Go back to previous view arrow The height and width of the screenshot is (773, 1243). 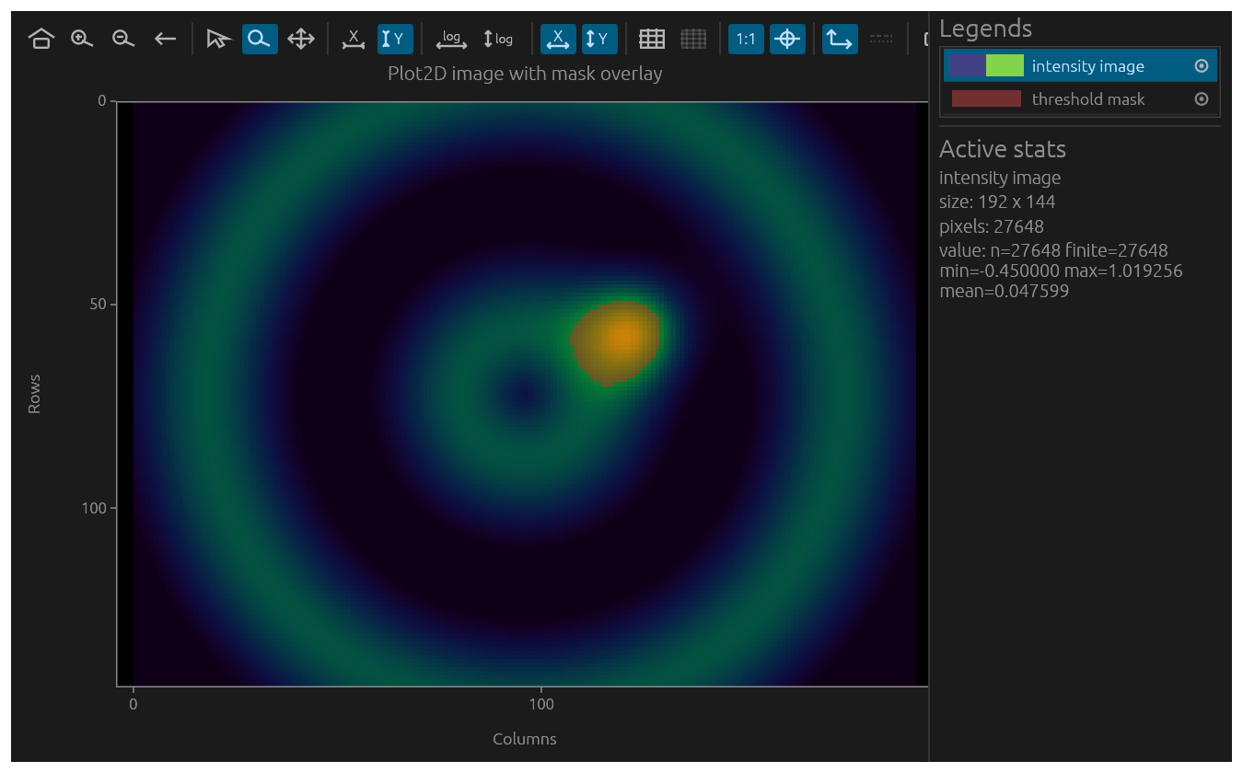pyautogui.click(x=165, y=39)
